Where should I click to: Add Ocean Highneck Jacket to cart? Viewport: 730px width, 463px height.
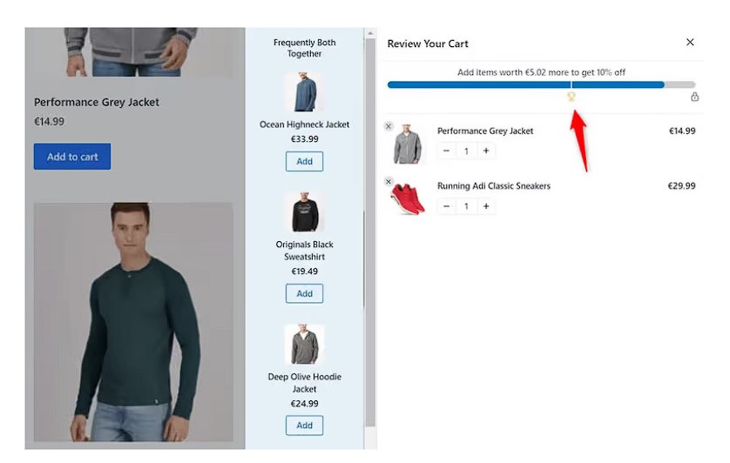(305, 162)
